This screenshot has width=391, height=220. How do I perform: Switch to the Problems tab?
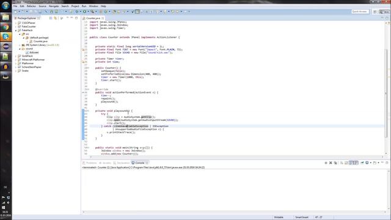pos(90,163)
